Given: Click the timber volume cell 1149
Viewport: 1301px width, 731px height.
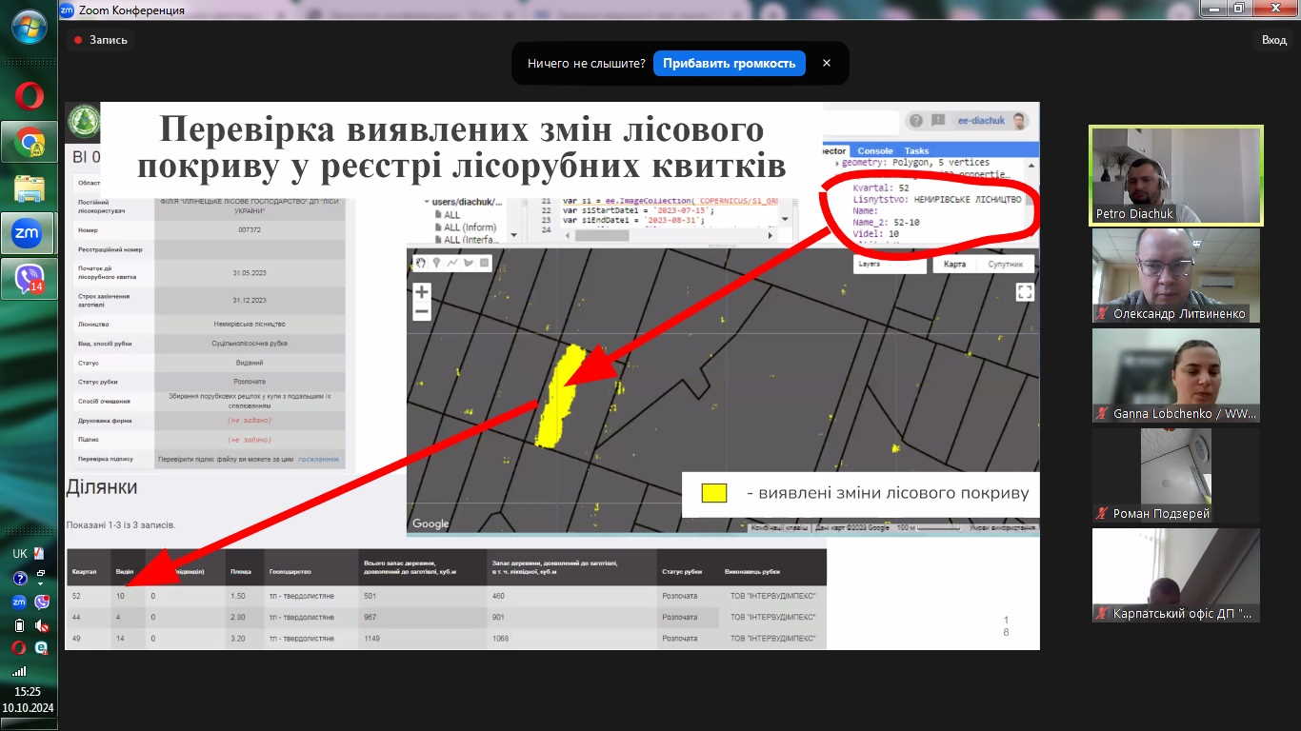Looking at the screenshot, I should point(421,638).
